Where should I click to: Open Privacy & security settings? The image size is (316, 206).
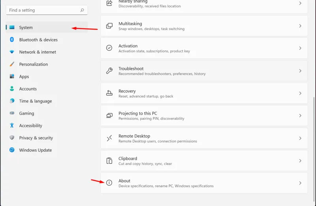tap(47, 138)
